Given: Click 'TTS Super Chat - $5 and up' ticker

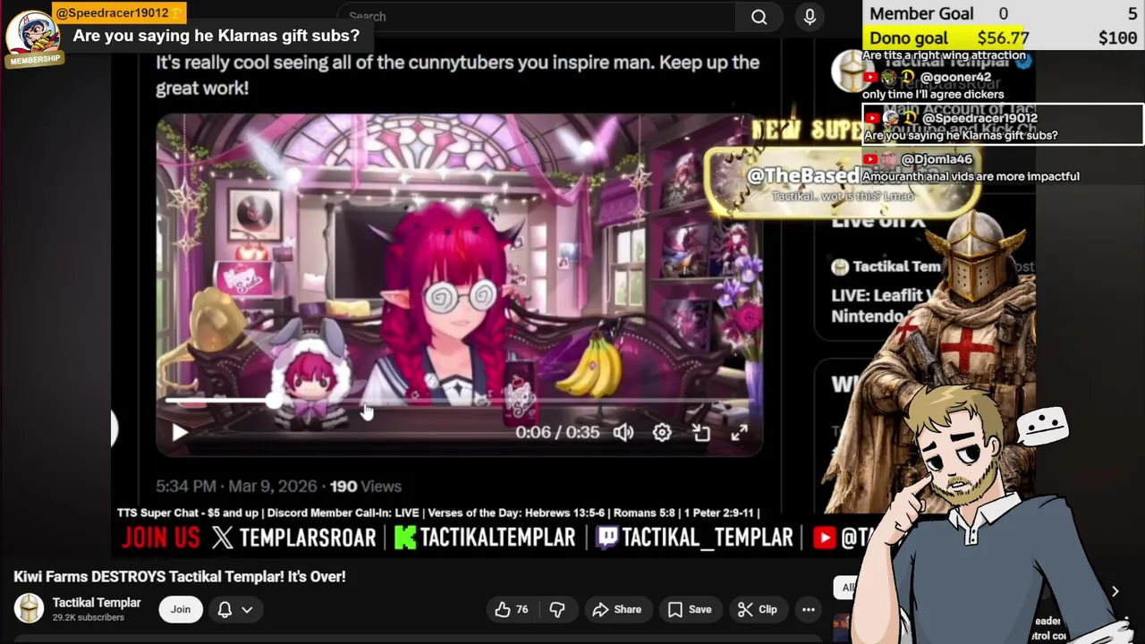Looking at the screenshot, I should [x=188, y=513].
